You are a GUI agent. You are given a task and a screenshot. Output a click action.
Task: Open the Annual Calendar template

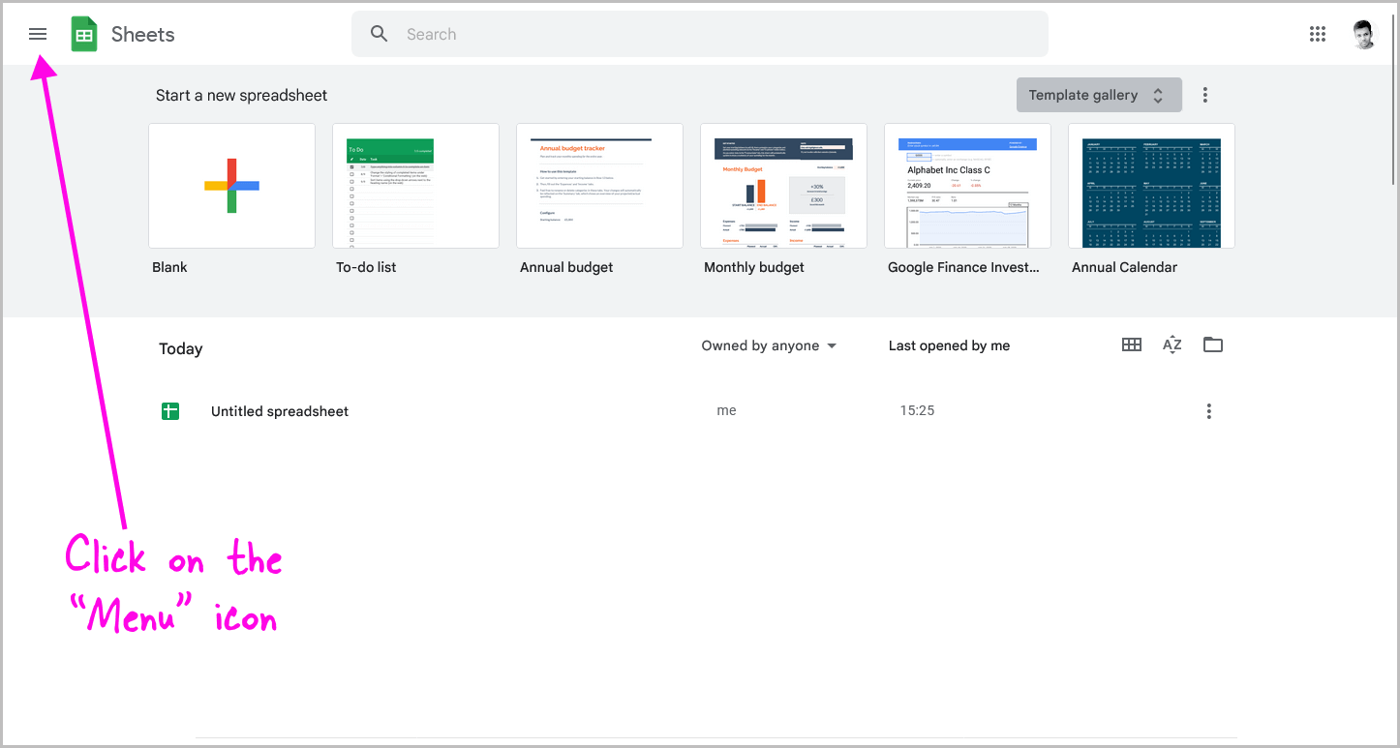point(1151,185)
